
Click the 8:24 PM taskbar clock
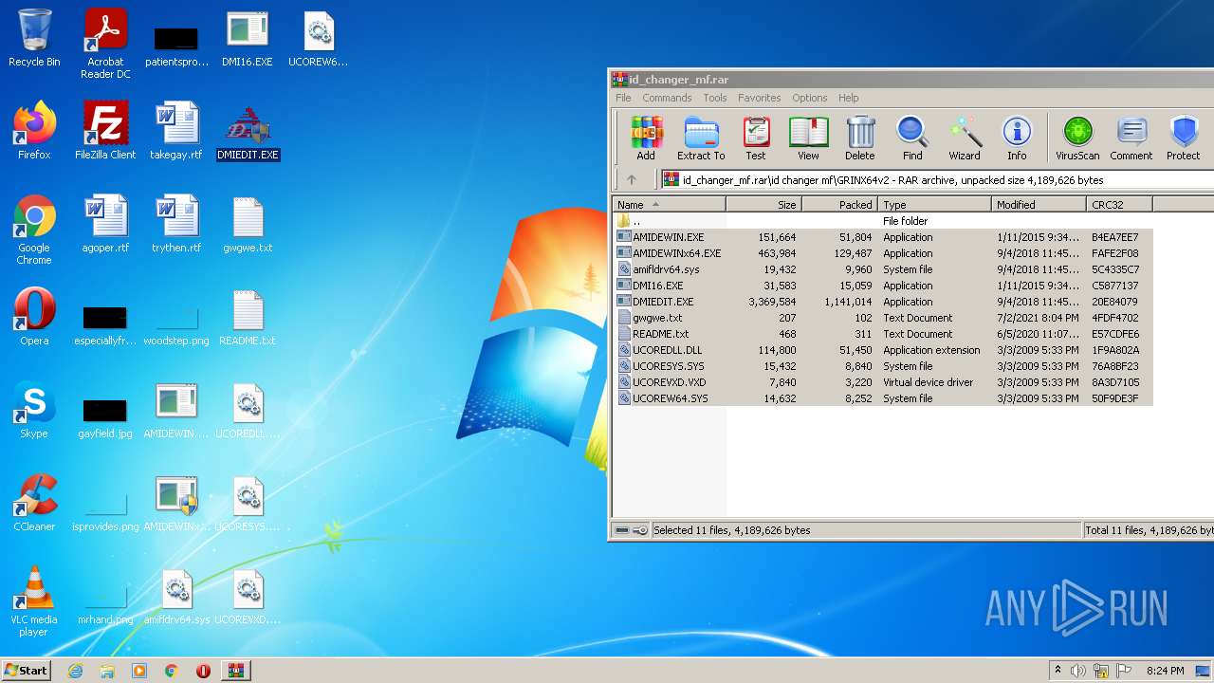[1165, 671]
